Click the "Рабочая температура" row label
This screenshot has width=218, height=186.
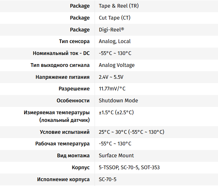tap(62, 144)
